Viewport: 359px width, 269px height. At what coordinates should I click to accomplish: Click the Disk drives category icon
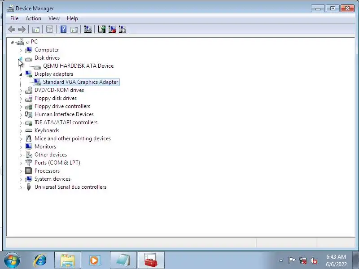tap(29, 59)
